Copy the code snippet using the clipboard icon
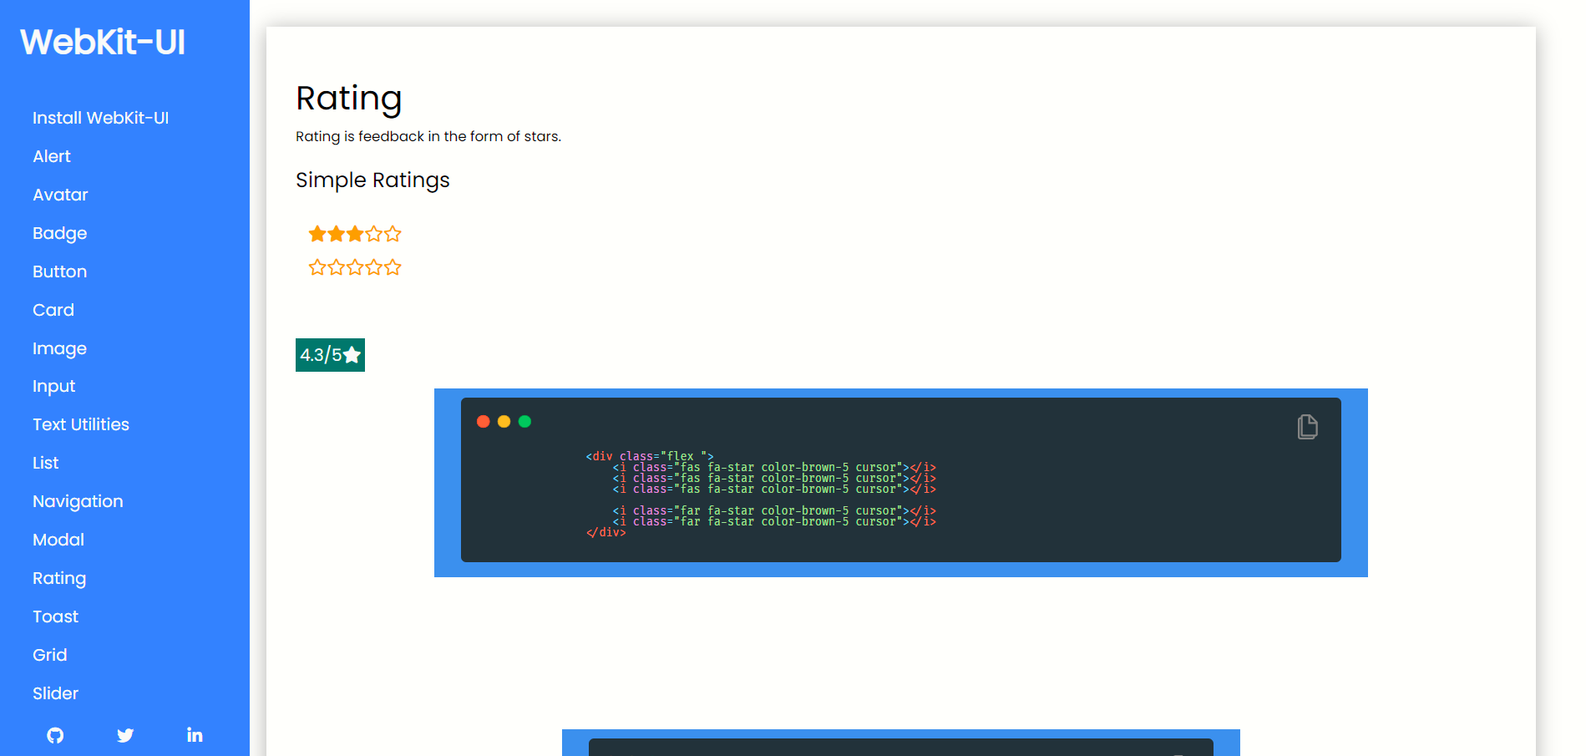 click(x=1307, y=427)
